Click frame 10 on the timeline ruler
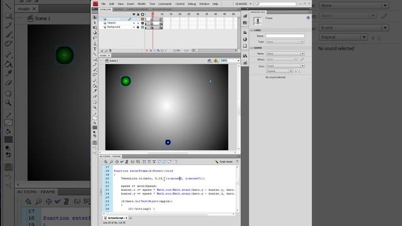402x226 pixels. [162, 14]
